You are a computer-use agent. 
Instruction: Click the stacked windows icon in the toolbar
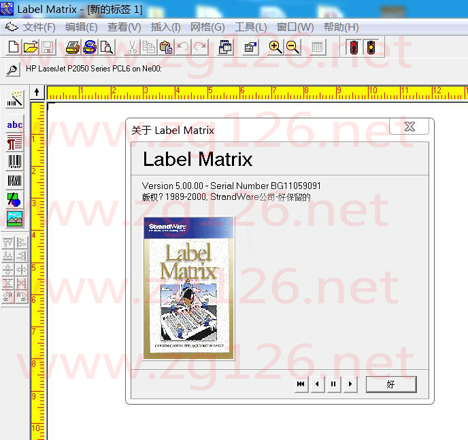(225, 47)
